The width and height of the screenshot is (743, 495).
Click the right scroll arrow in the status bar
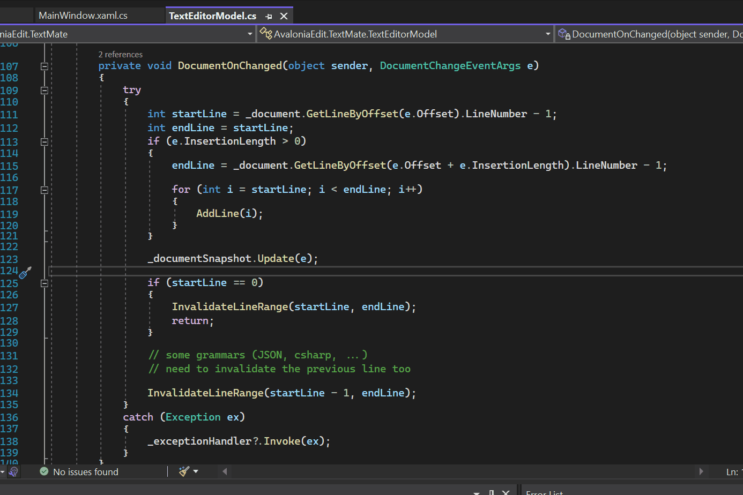[702, 471]
